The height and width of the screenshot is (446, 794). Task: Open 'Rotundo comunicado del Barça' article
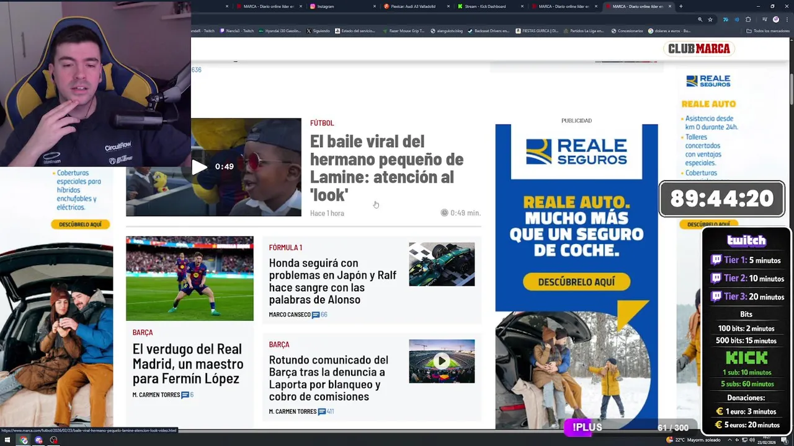[x=329, y=378]
